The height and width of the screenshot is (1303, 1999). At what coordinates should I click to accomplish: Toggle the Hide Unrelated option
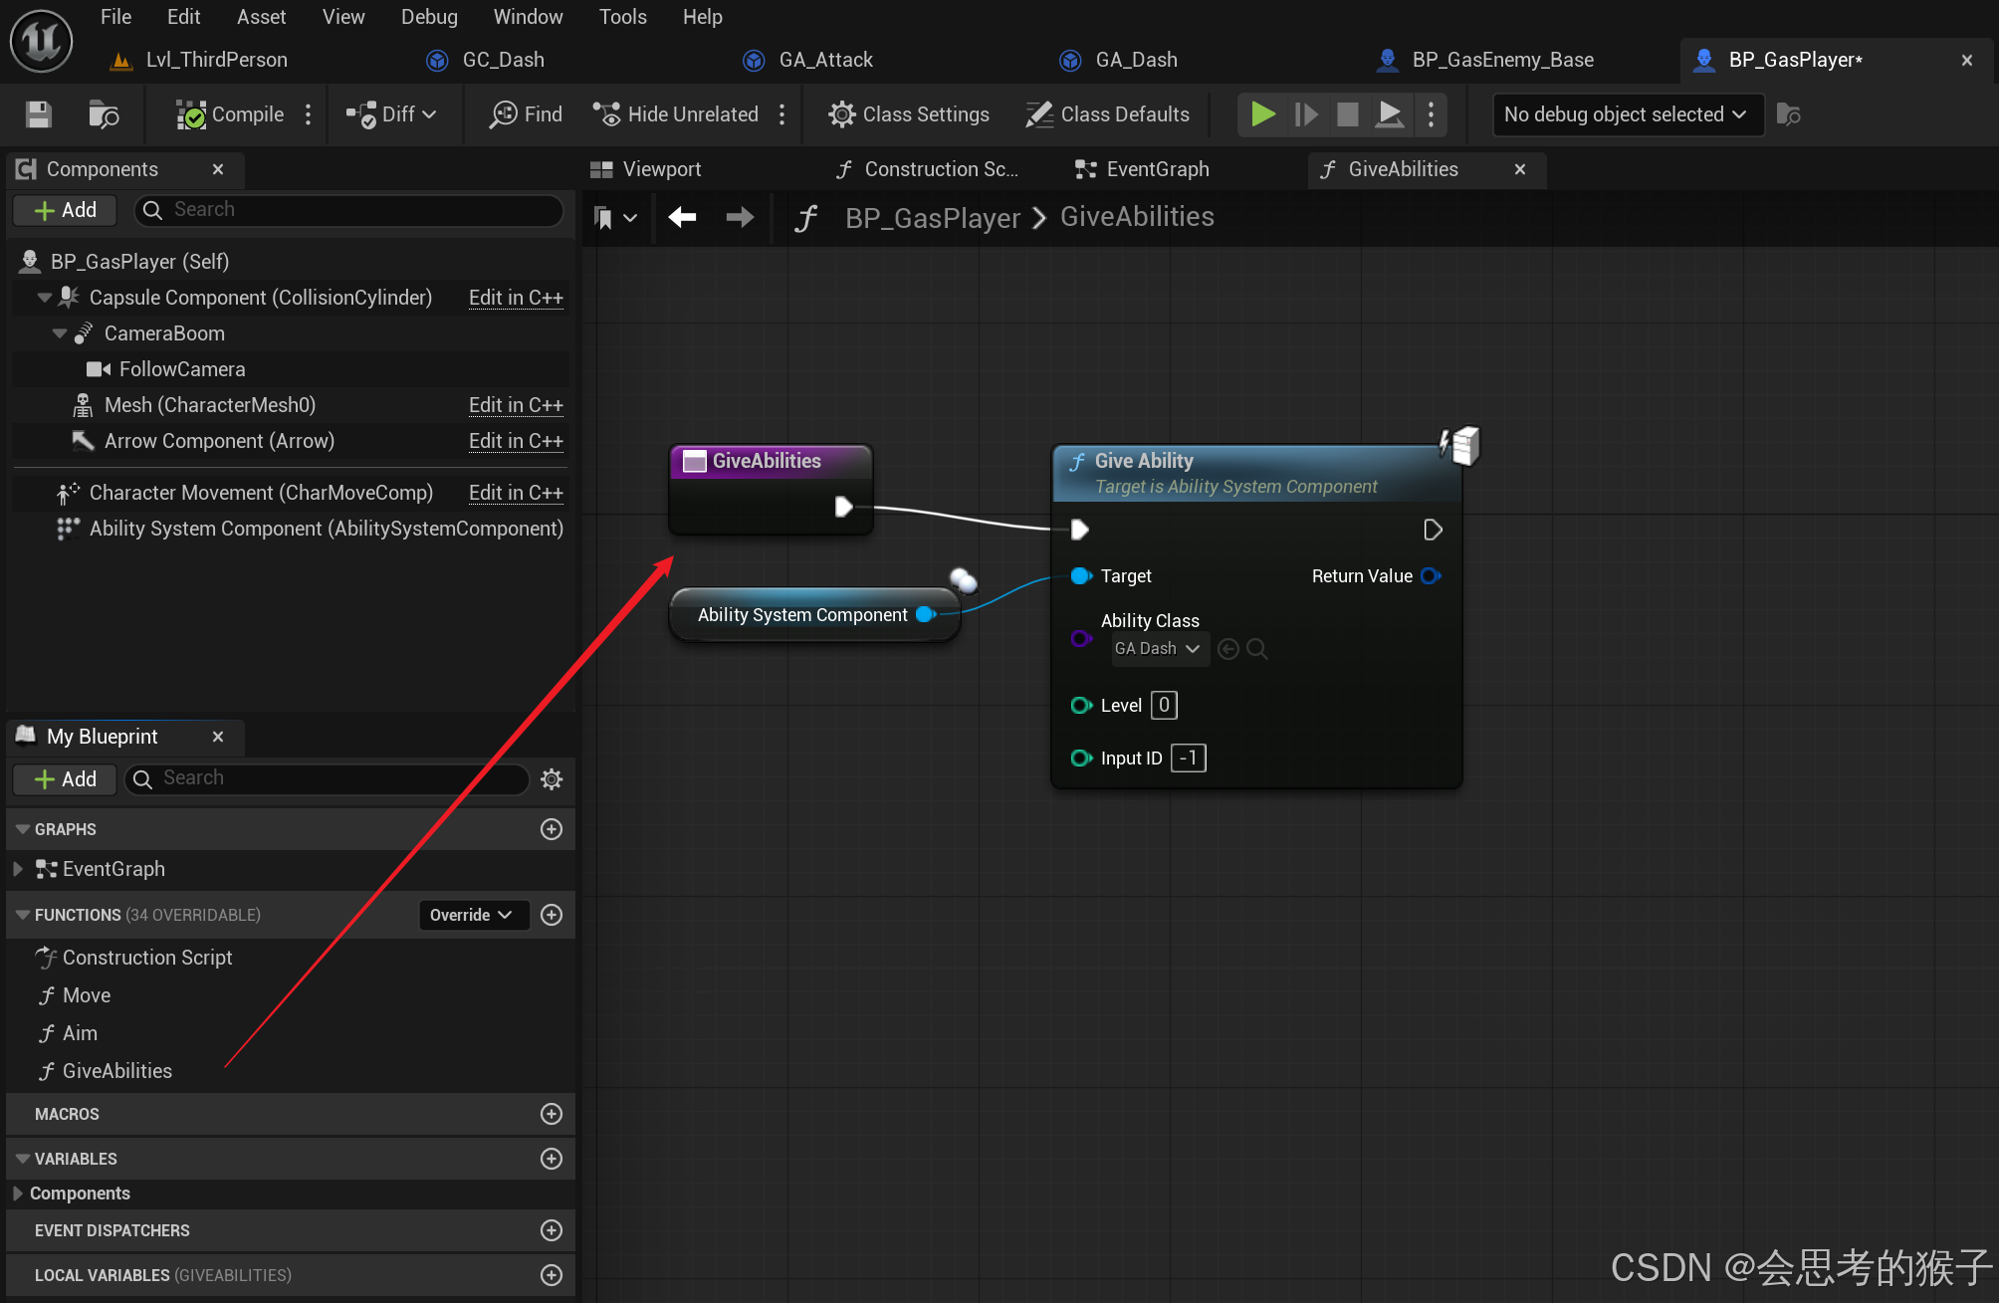[677, 114]
